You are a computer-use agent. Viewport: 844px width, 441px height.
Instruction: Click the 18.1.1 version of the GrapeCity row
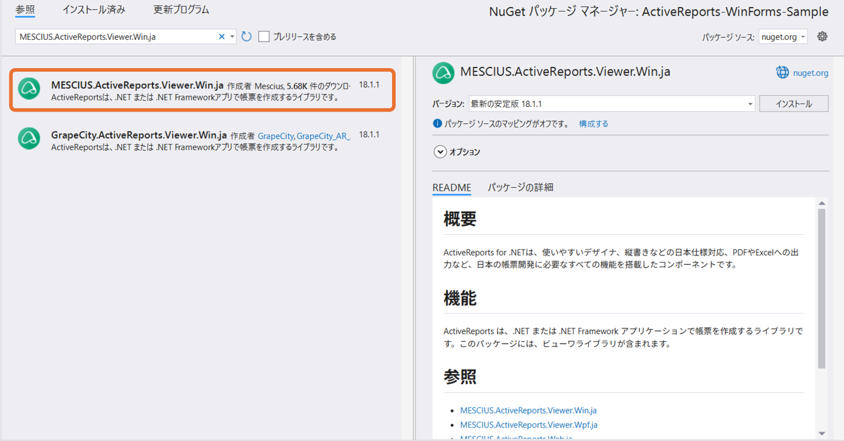click(369, 134)
